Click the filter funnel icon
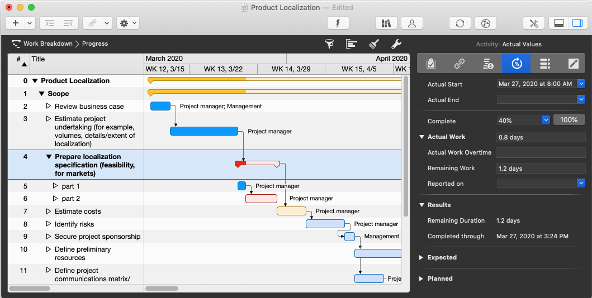 (330, 44)
